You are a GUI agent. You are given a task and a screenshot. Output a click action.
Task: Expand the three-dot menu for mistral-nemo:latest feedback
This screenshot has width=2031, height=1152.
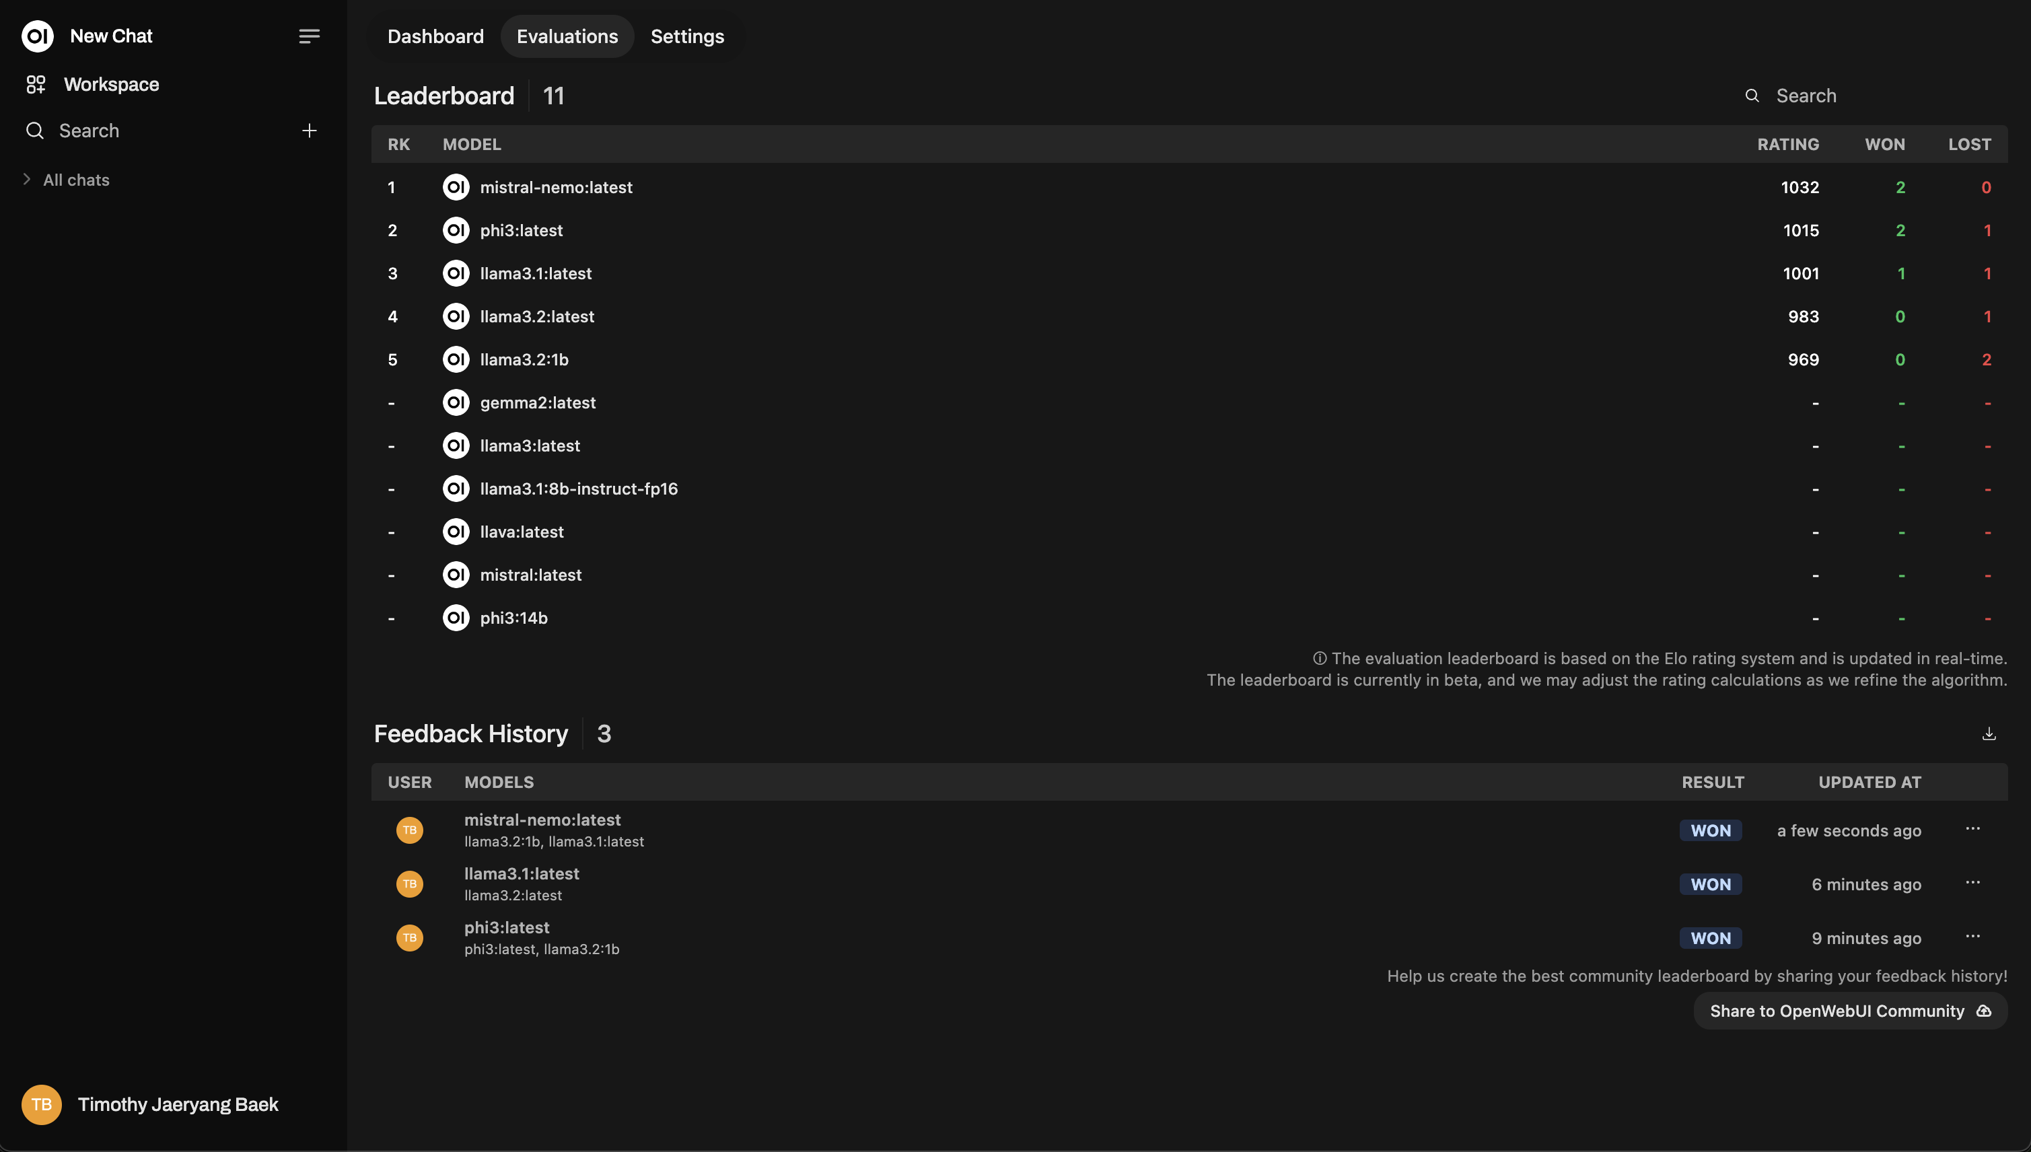[1972, 828]
